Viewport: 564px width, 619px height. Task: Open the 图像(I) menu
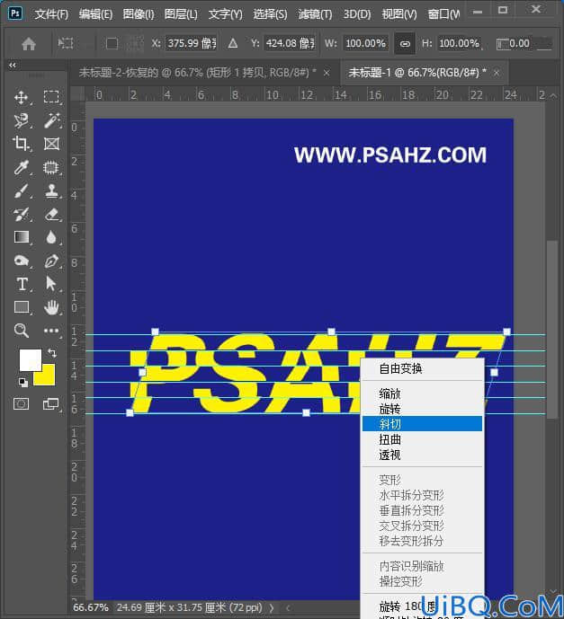point(139,14)
